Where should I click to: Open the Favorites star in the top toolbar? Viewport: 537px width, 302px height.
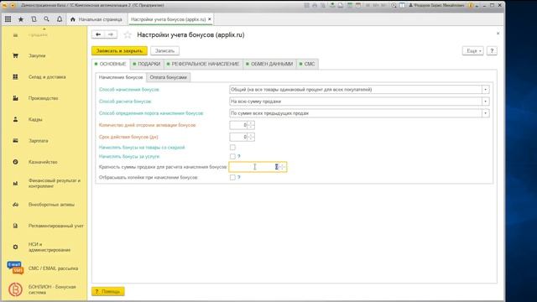[x=21, y=19]
